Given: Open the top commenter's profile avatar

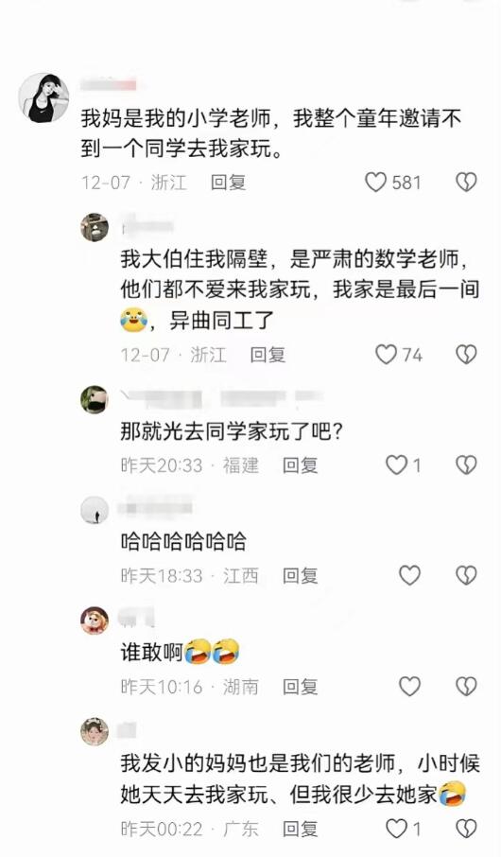Looking at the screenshot, I should point(44,97).
